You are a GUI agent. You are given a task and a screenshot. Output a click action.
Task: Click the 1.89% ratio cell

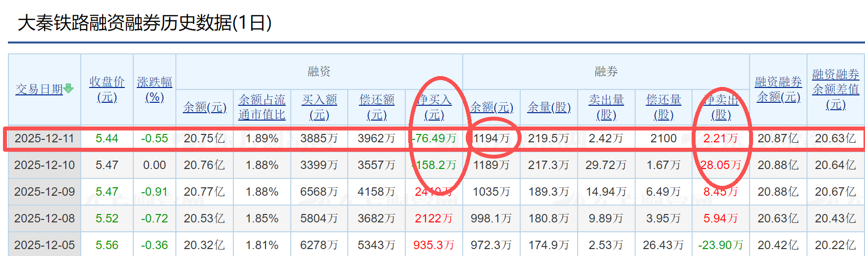pyautogui.click(x=262, y=138)
